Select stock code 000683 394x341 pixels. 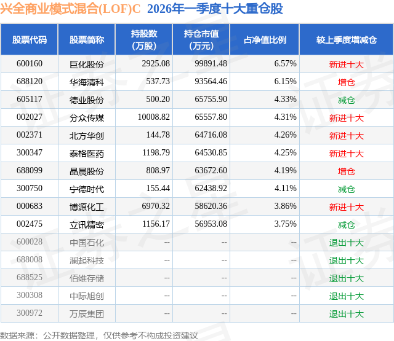point(30,206)
